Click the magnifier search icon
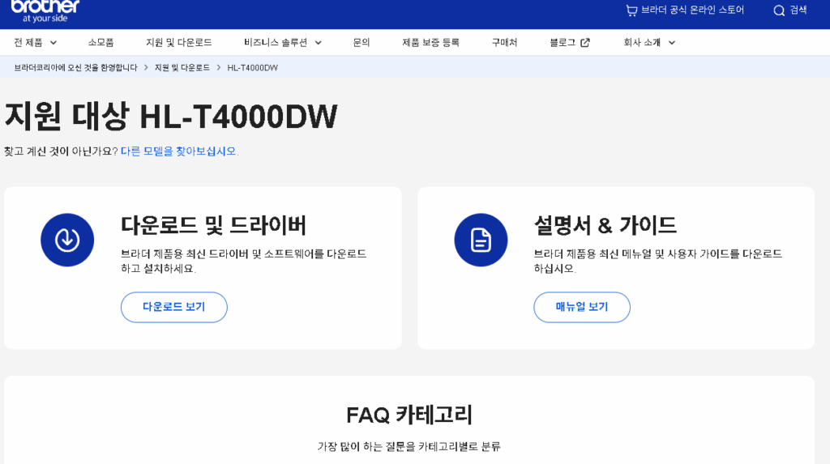 (779, 11)
